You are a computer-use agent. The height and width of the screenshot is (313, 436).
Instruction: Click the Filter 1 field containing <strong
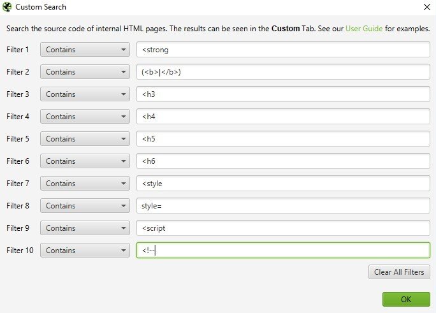point(283,50)
